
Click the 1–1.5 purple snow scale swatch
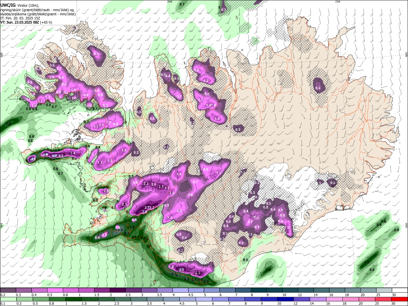[86, 290]
